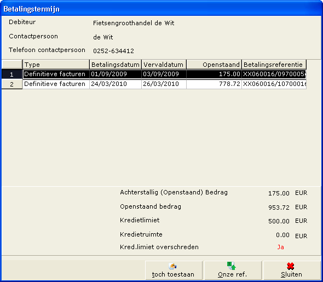
Task: Click the Betalingsreferentie column header
Action: click(274, 65)
